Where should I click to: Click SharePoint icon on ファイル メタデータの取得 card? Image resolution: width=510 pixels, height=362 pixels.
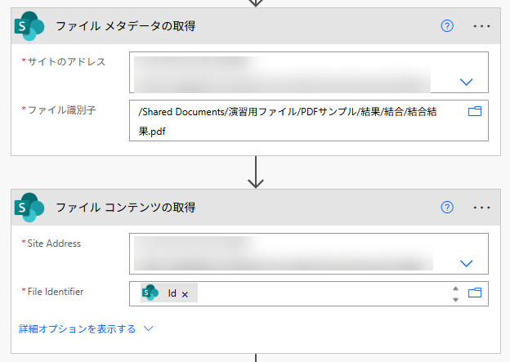coord(29,26)
